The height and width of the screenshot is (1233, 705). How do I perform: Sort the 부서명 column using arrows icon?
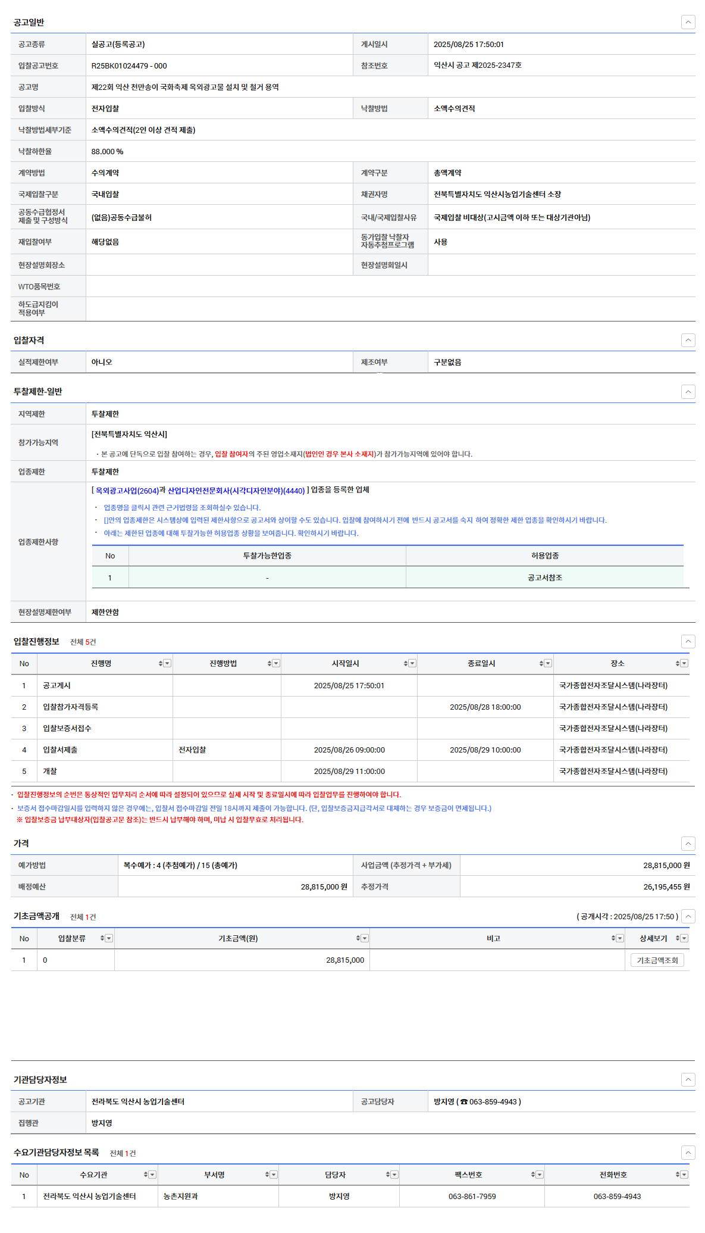(267, 1175)
